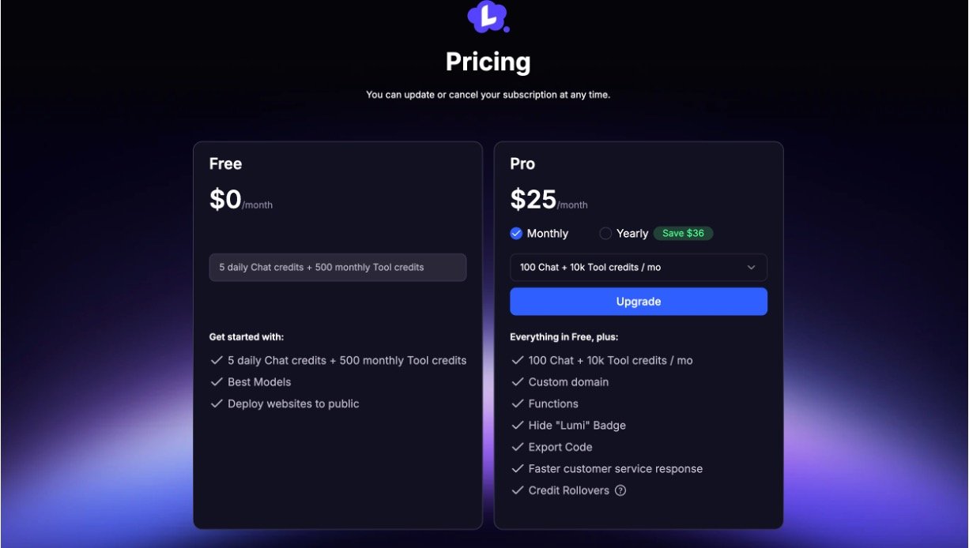The width and height of the screenshot is (969, 548).
Task: Click the dropdown chevron arrow for credits
Action: coord(751,268)
